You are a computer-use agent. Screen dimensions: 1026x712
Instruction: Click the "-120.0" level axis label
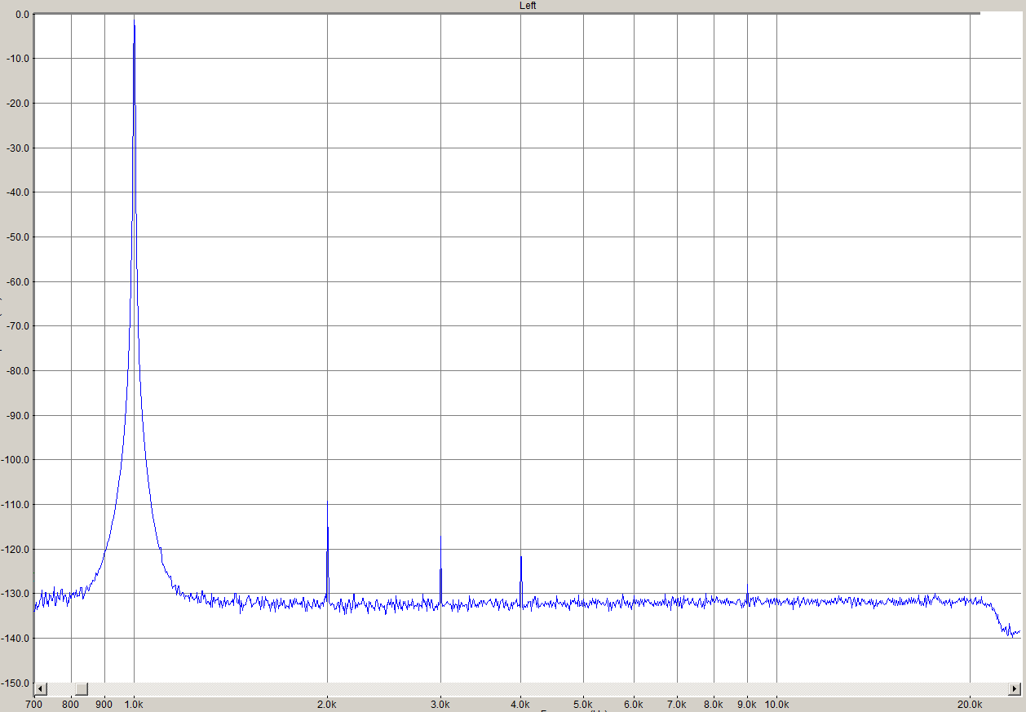click(x=16, y=549)
